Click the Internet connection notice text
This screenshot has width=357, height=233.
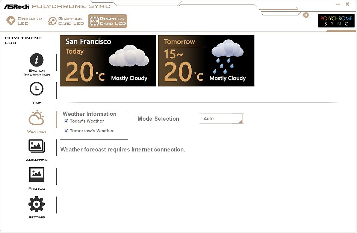pyautogui.click(x=123, y=150)
